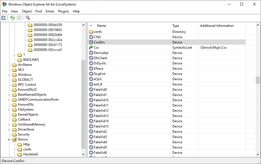This screenshot has height=164, width=261.
Task: Open the Object menu
Action: pyautogui.click(x=27, y=11)
